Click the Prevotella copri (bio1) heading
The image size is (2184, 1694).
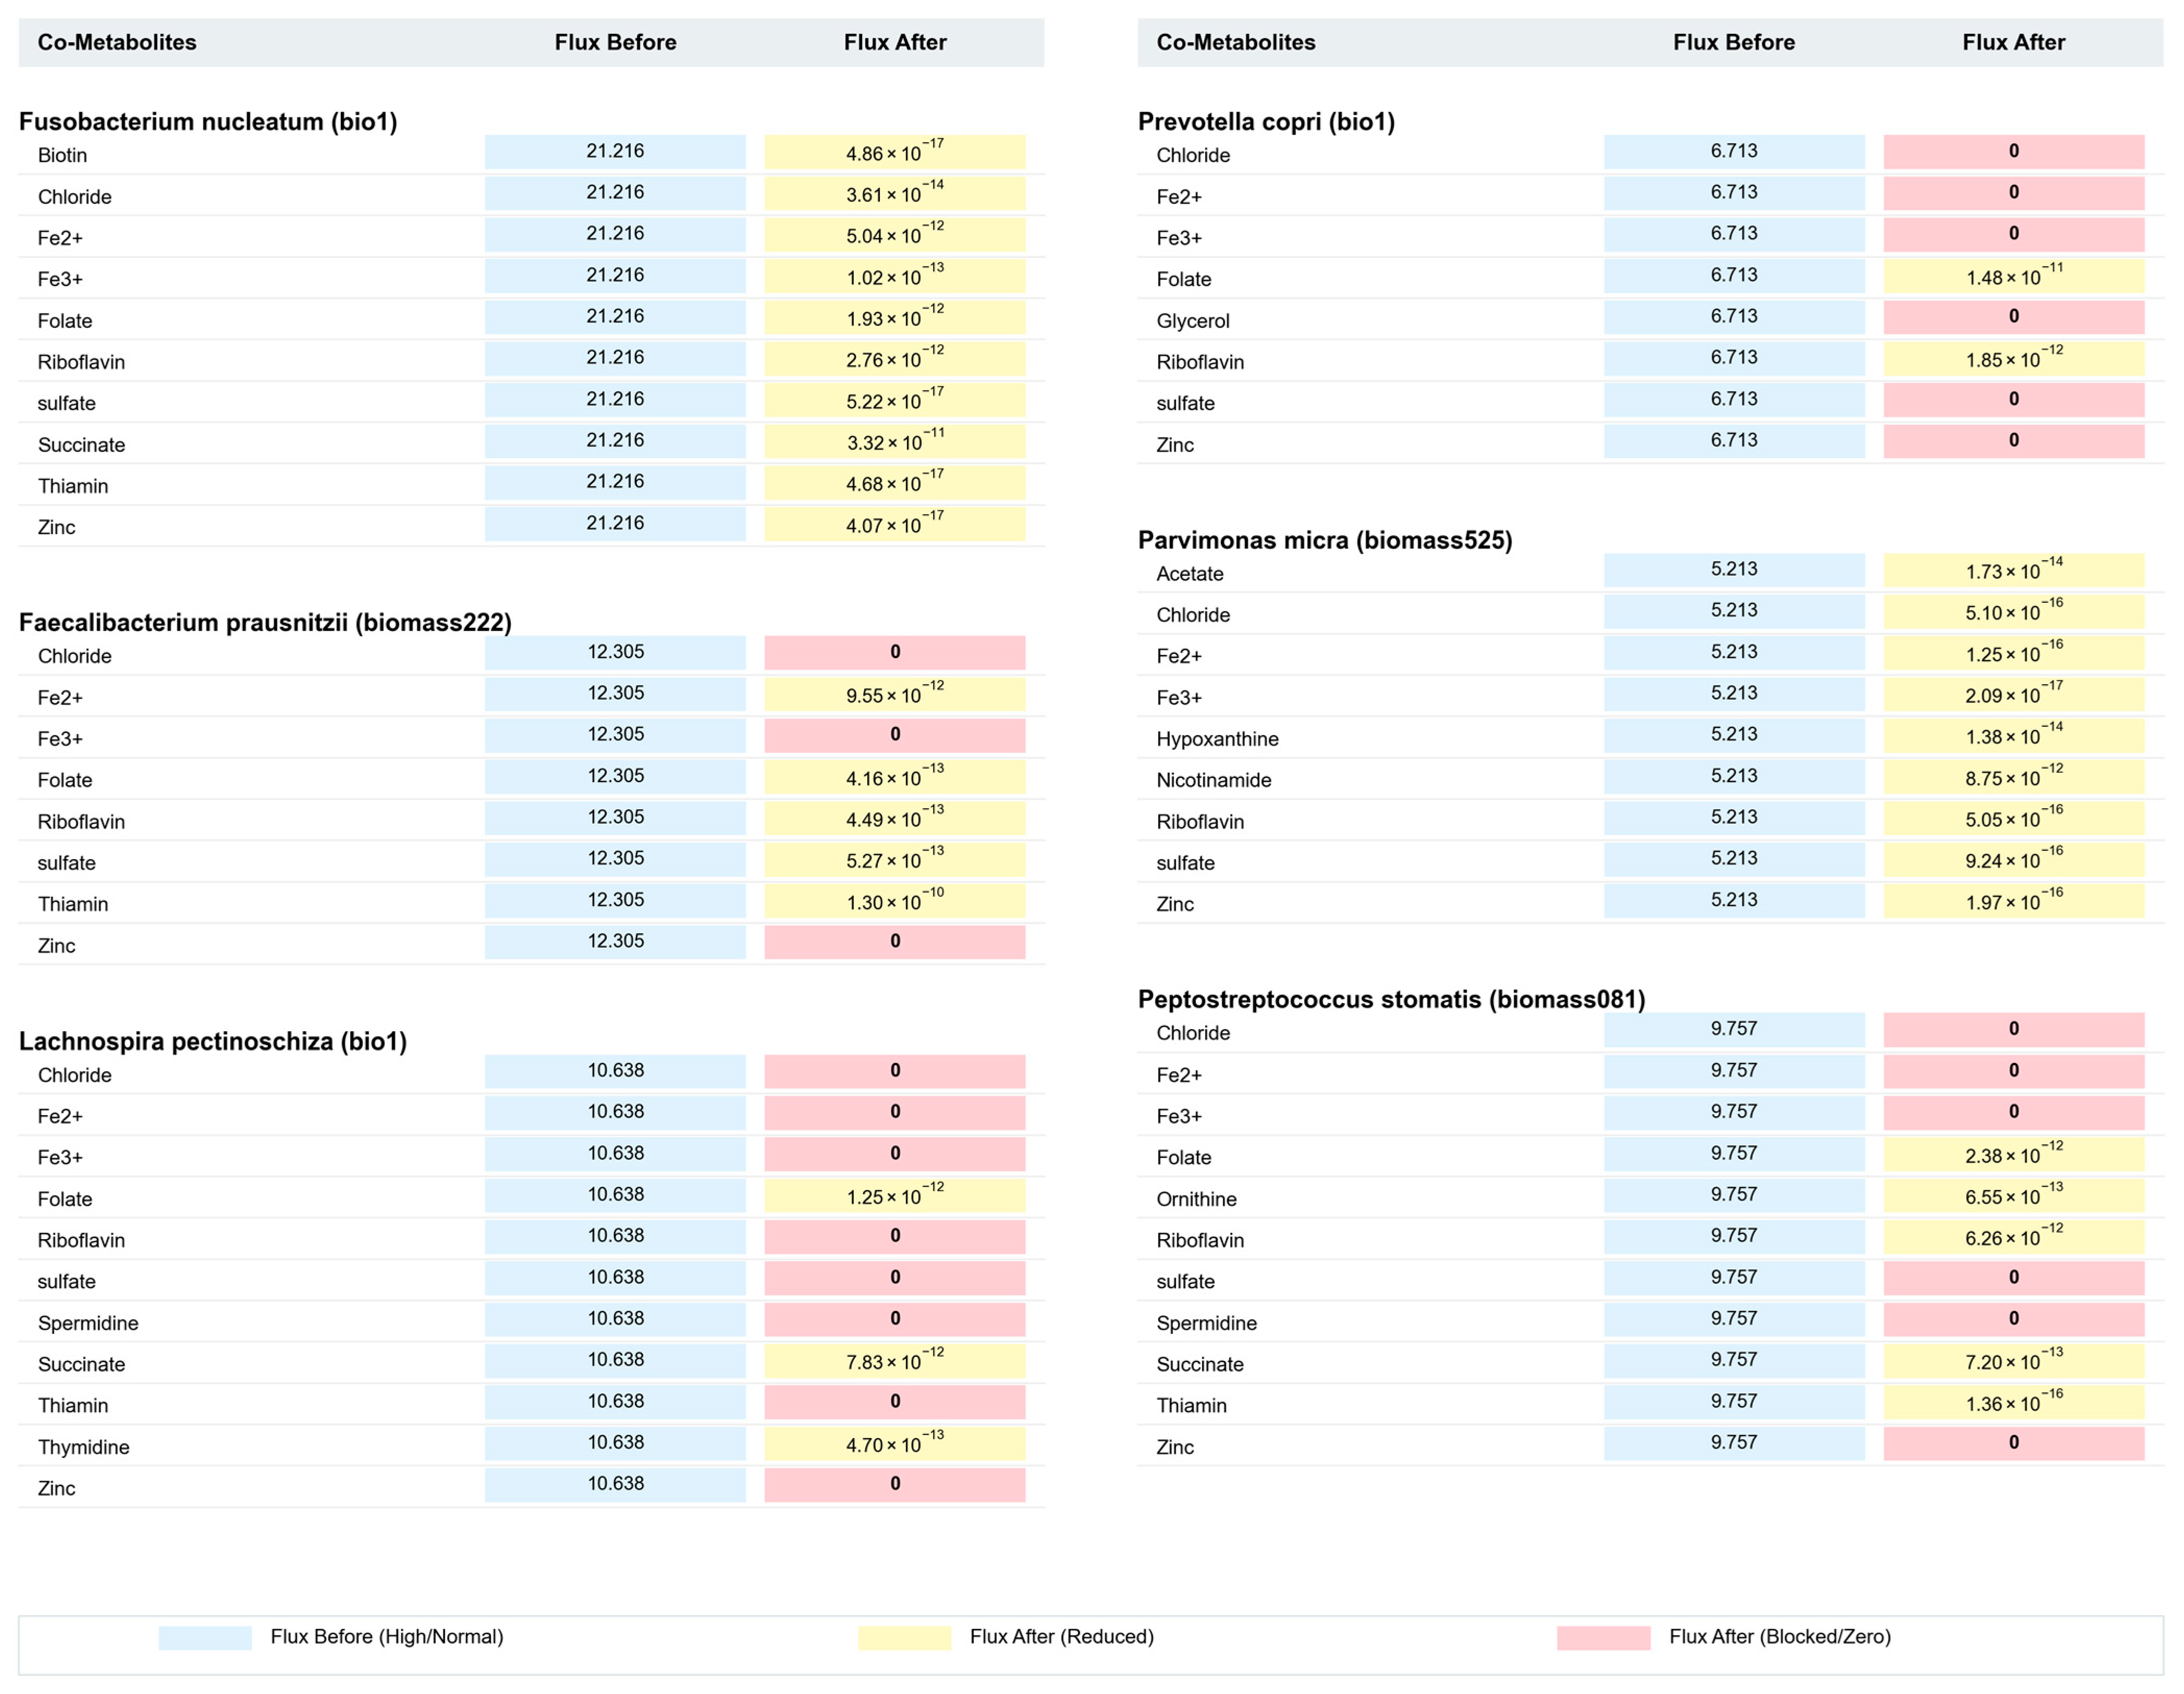point(1266,121)
